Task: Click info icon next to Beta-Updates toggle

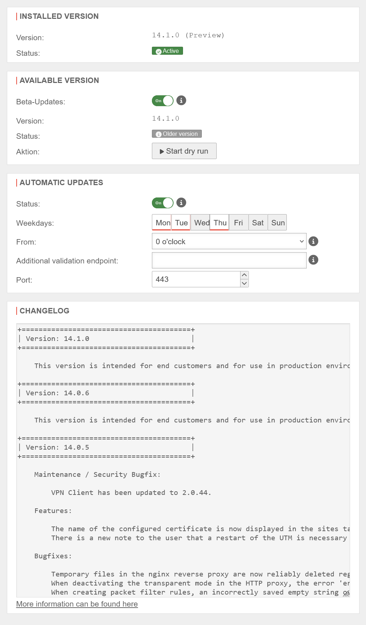Action: [x=181, y=100]
